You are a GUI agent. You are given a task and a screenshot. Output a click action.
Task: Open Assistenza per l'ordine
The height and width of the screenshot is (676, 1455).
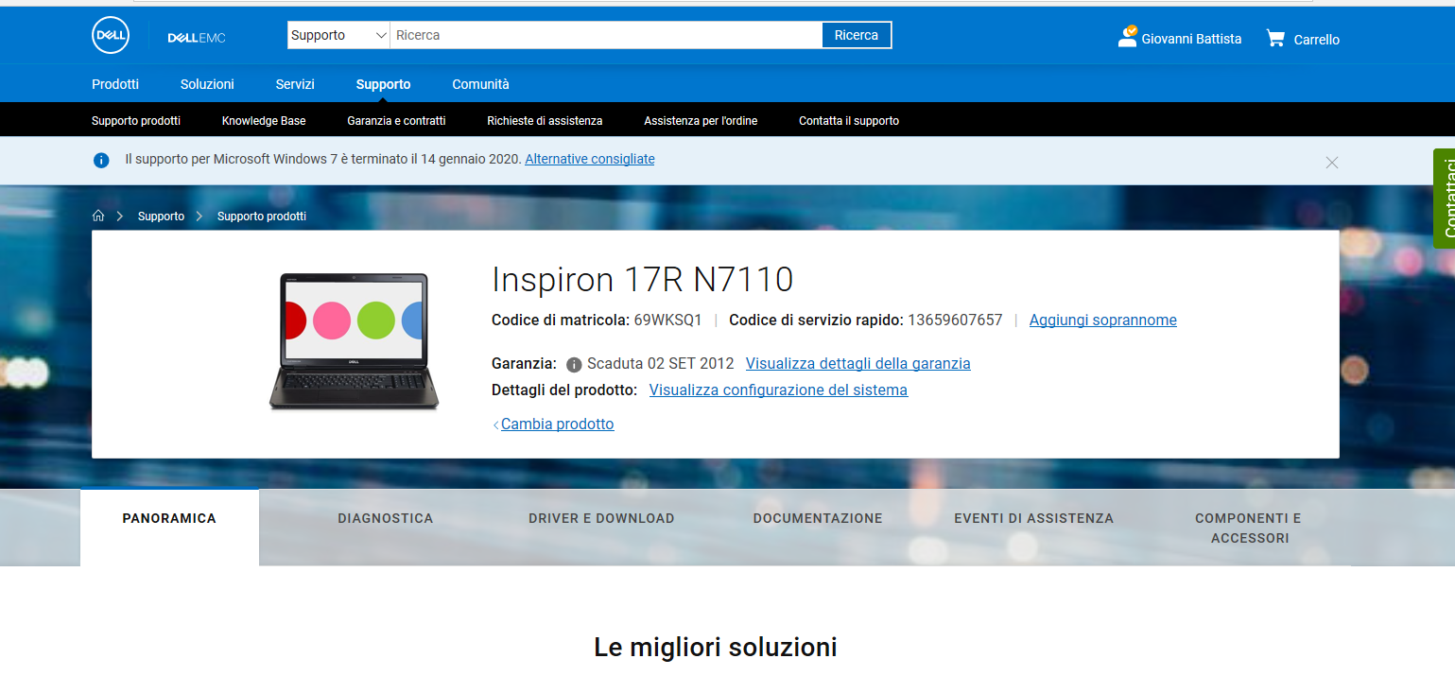click(701, 121)
